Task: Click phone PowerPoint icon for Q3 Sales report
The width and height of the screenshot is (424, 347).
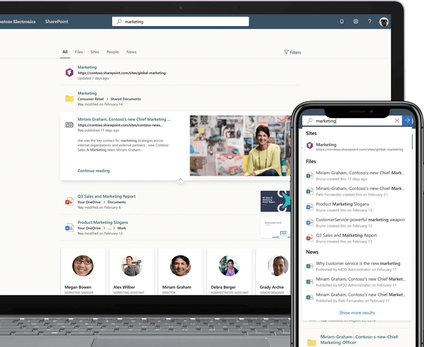Action: click(310, 238)
